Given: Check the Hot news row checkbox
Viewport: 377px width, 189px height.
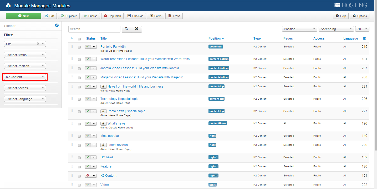Looking at the screenshot, I should tap(79, 158).
